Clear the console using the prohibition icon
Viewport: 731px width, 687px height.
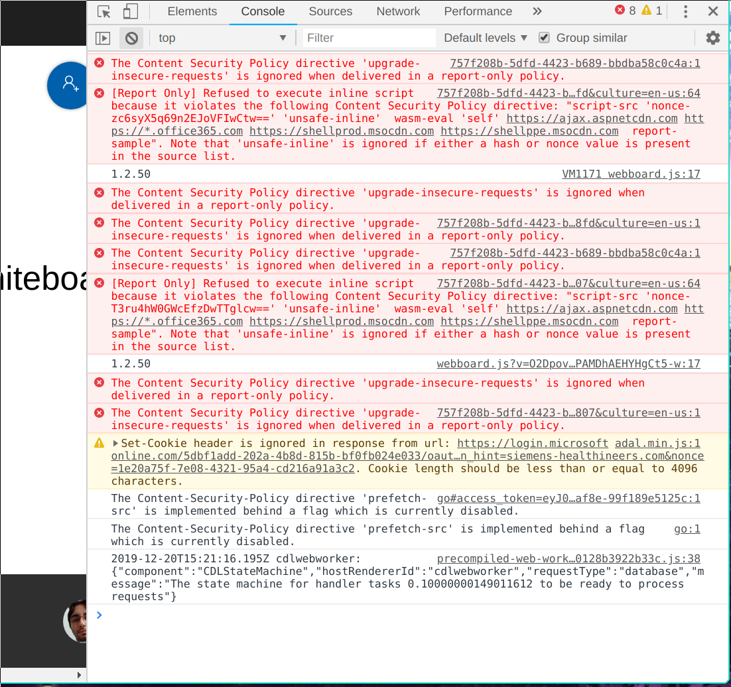(x=131, y=38)
